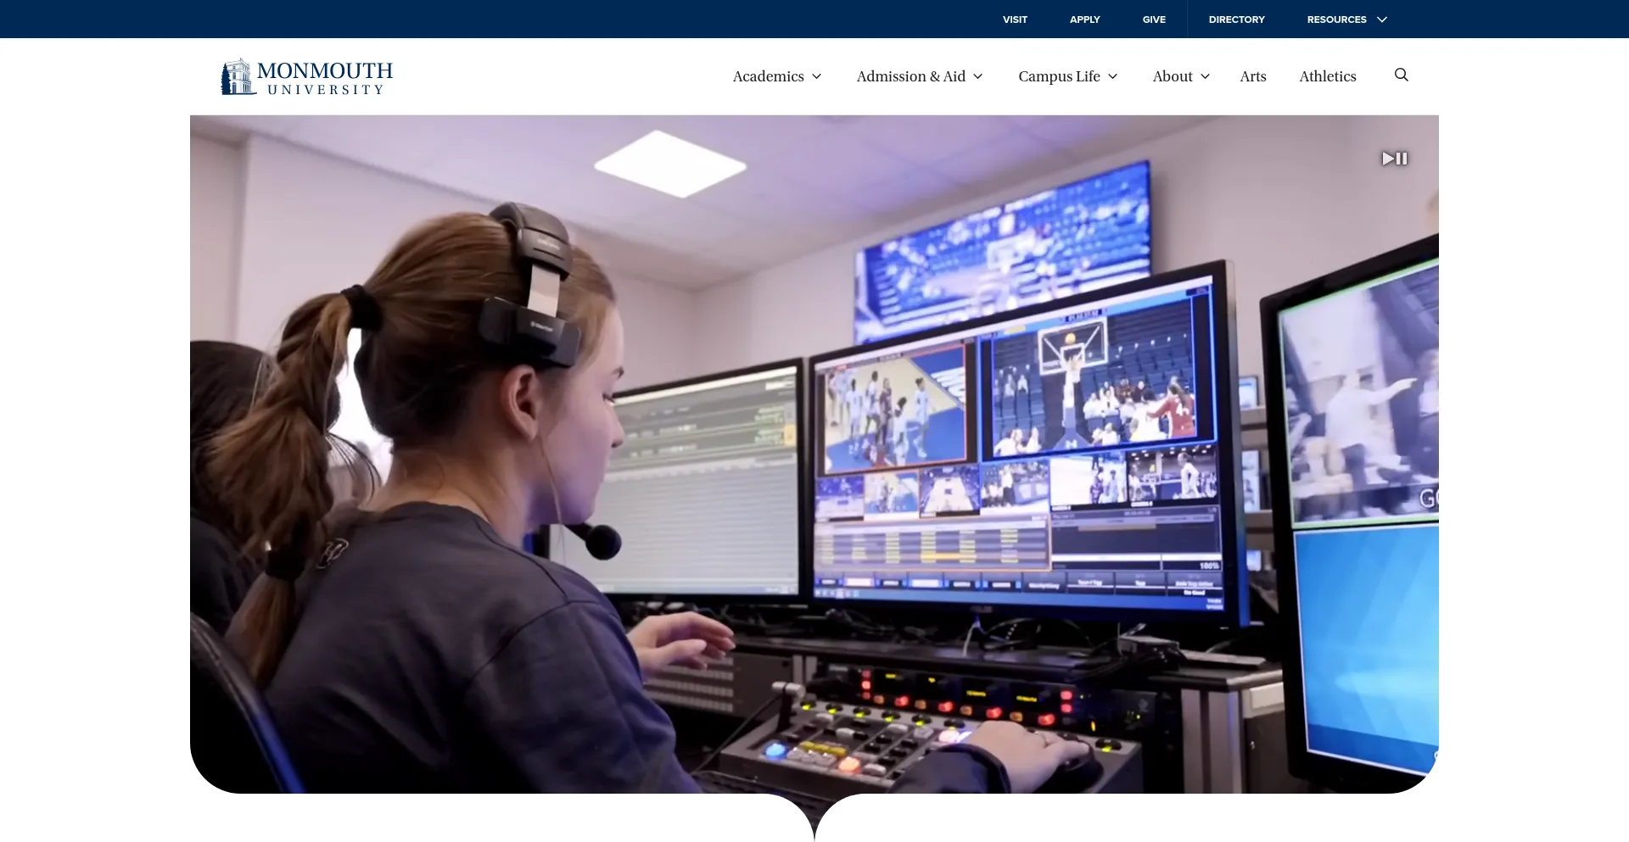Open the Academics menu
The image size is (1629, 842).
(768, 76)
